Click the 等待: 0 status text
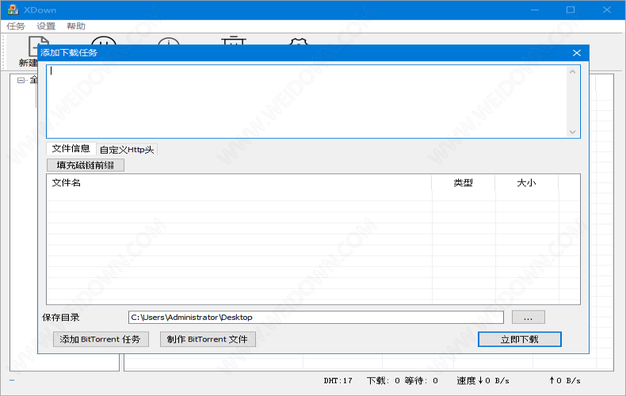The width and height of the screenshot is (626, 396). click(x=422, y=381)
